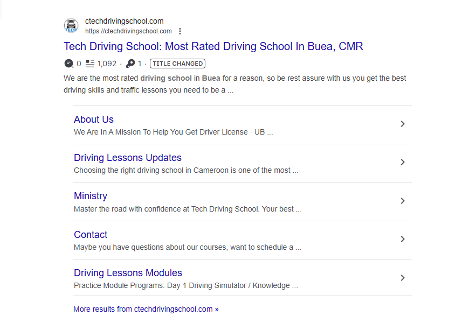Click More results from ctechdrivingschool.com link

point(146,309)
